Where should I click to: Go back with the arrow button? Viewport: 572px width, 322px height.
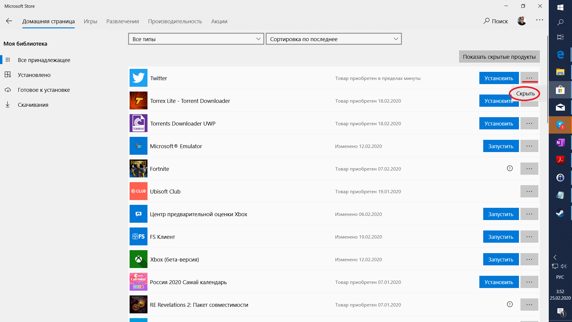(9, 21)
